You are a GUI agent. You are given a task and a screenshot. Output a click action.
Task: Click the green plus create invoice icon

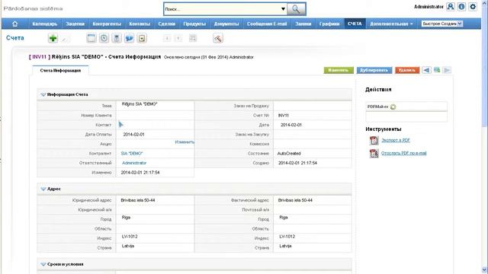[x=53, y=38]
